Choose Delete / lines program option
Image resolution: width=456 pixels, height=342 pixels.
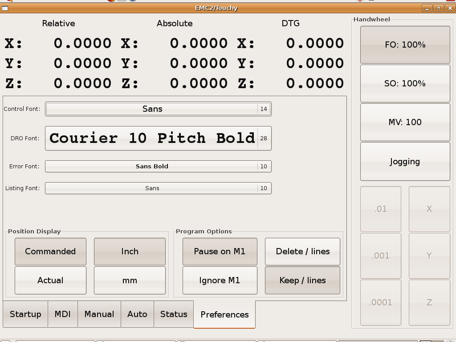pyautogui.click(x=302, y=251)
